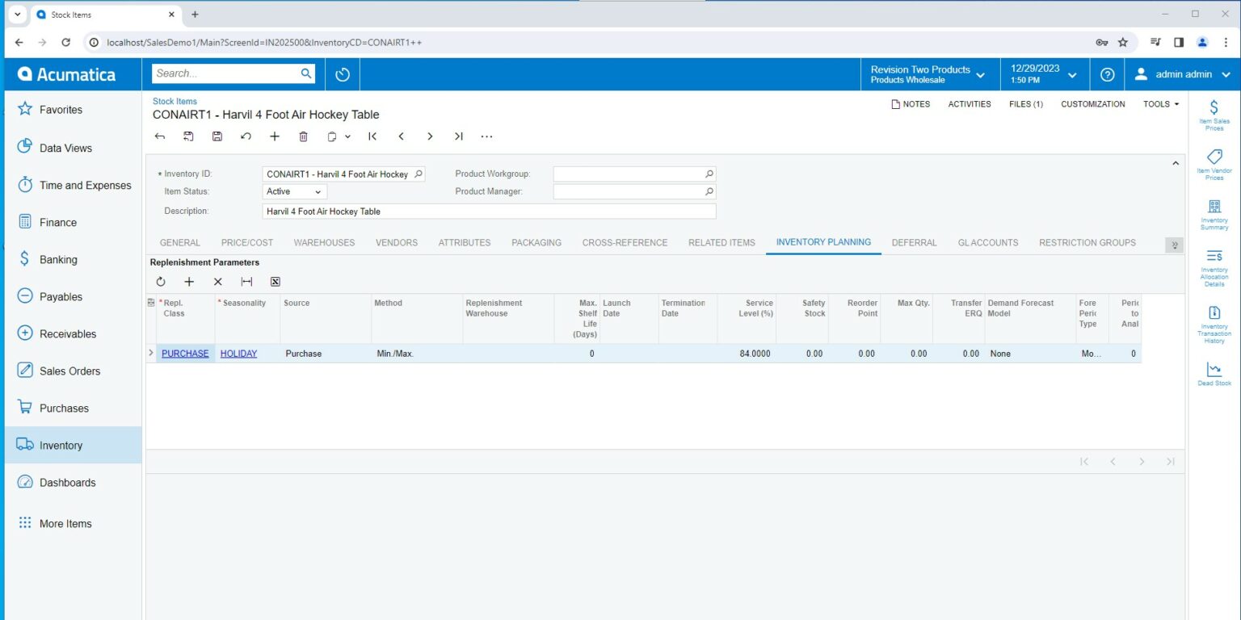1241x620 pixels.
Task: Click the Delete trash can icon
Action: pos(303,136)
